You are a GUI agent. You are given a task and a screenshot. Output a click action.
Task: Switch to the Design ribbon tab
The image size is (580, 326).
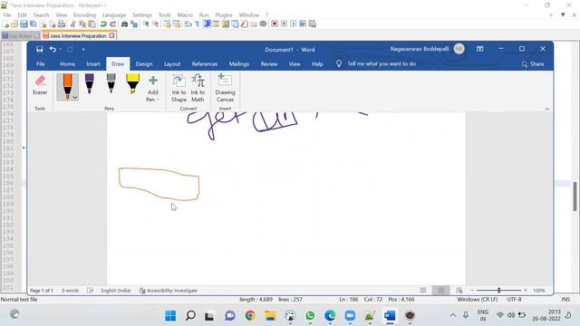(144, 64)
